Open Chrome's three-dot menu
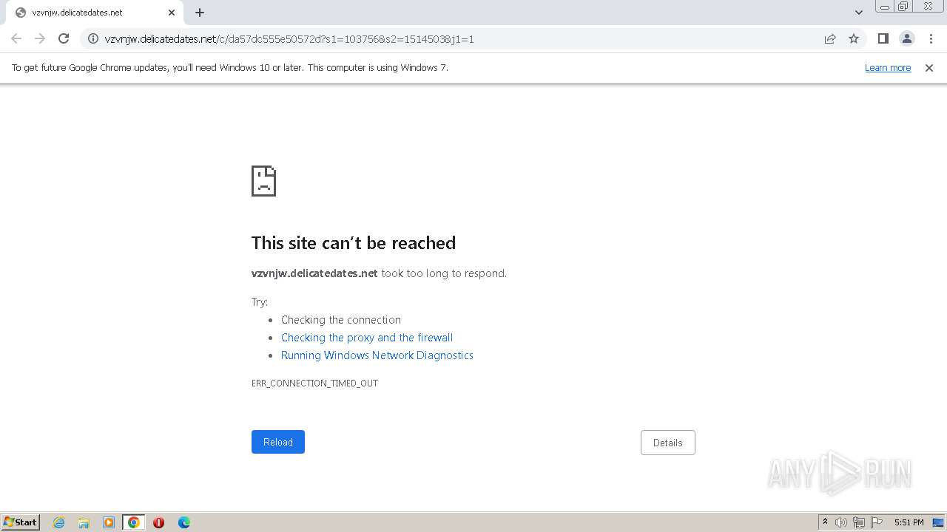 [931, 38]
